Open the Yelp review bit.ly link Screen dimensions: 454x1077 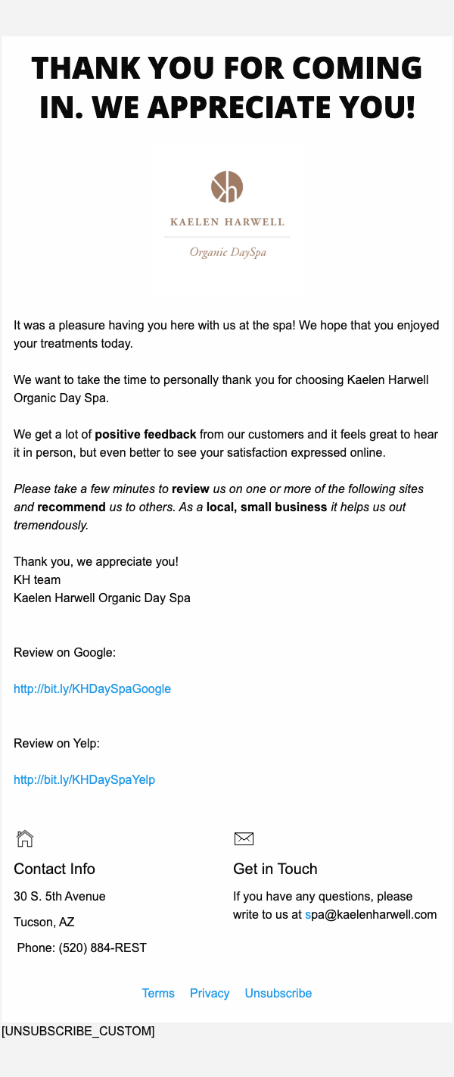(84, 780)
